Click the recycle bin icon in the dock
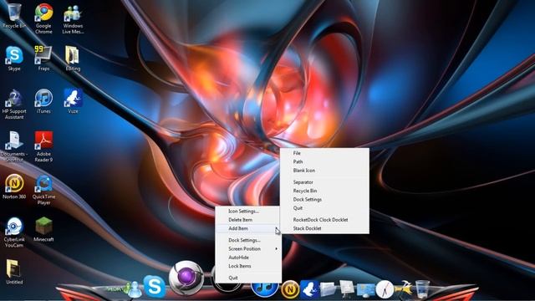Screen dimensions: 535x301 422,289
